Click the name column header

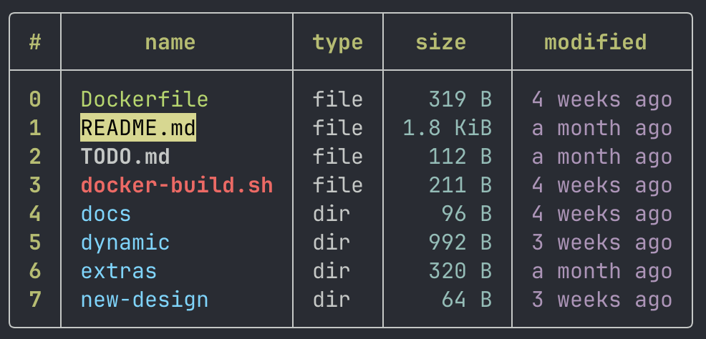[170, 42]
